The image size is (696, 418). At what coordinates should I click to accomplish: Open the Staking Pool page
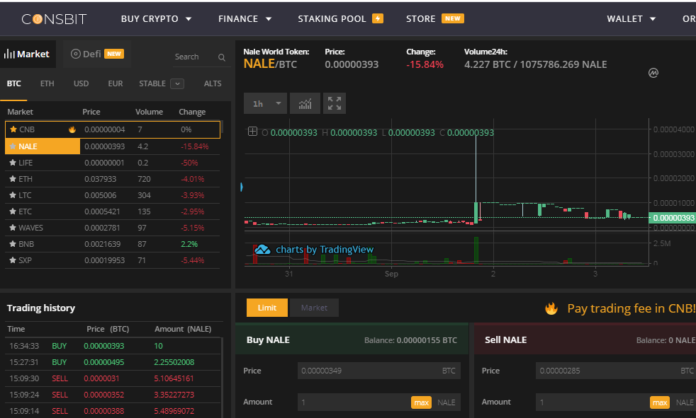click(340, 19)
